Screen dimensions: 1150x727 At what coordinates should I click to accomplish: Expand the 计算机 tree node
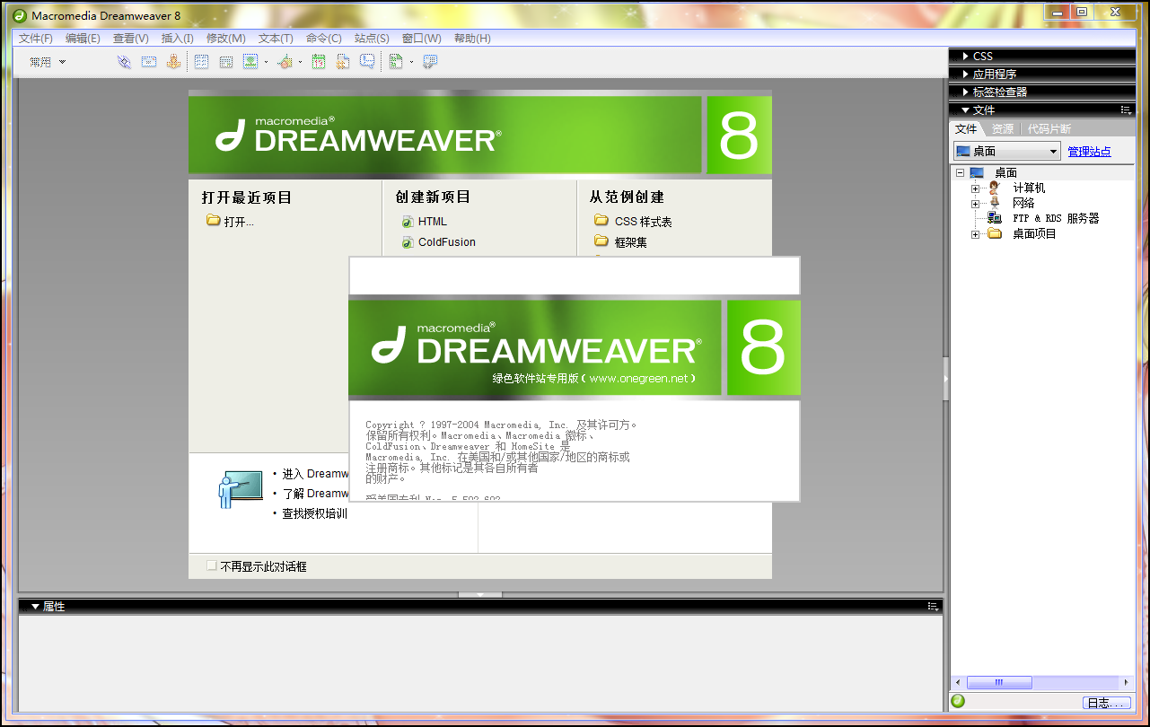coord(975,188)
